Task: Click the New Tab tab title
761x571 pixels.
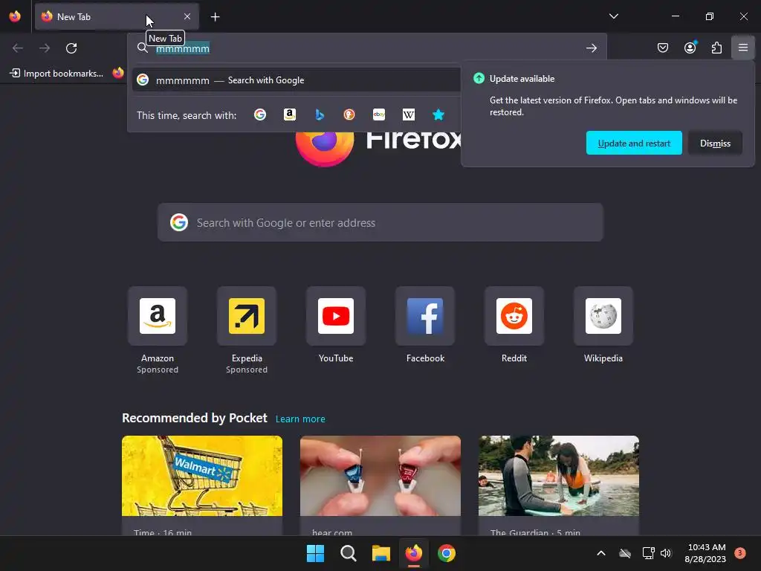Action: (74, 17)
